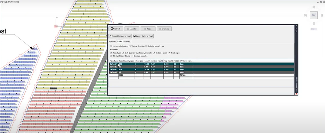Switch to the Modules tab

click(x=112, y=41)
